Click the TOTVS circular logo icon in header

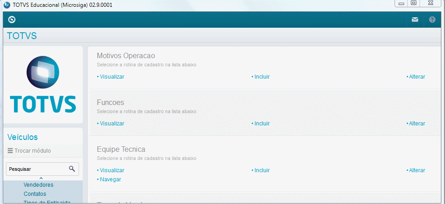point(12,20)
